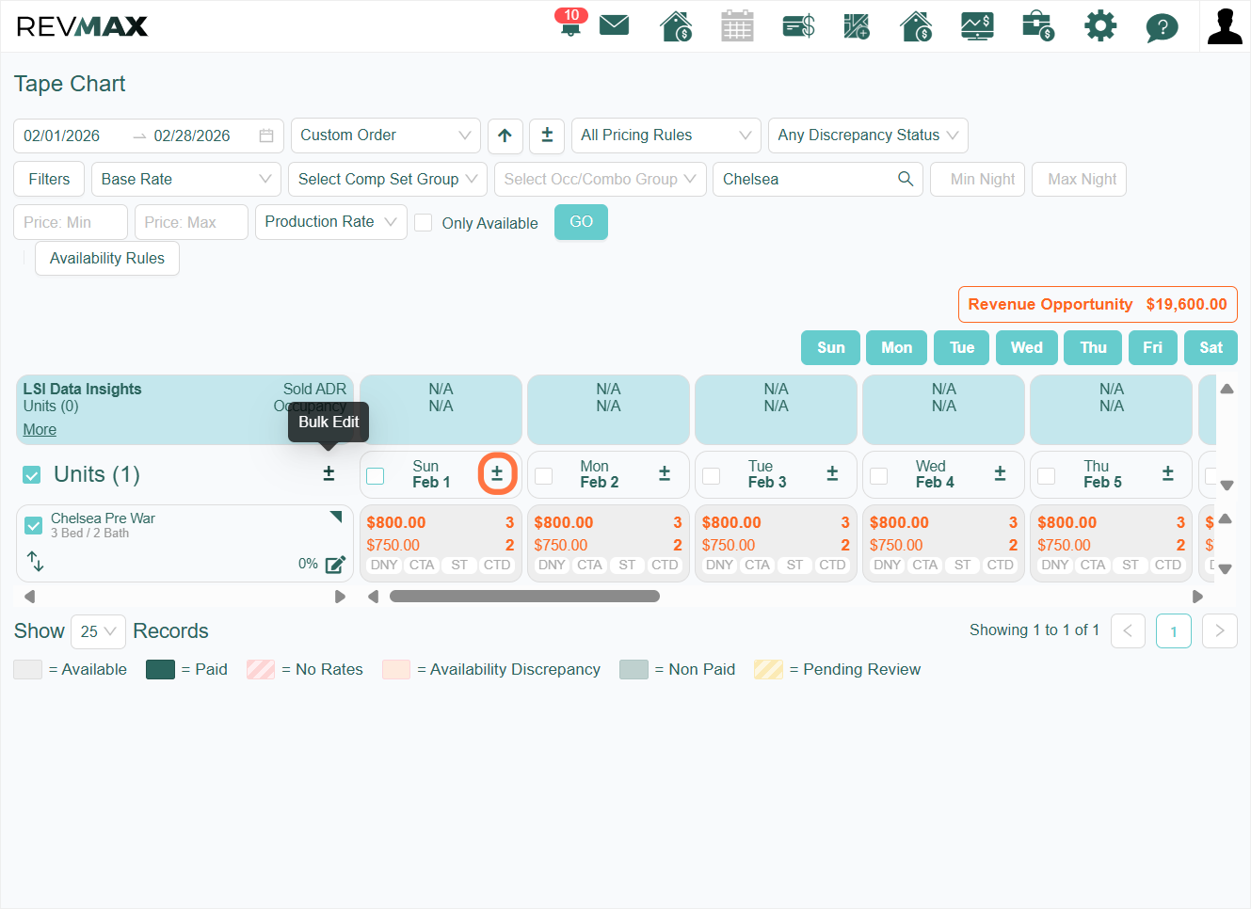Check the Tue Feb 3 column checkbox
This screenshot has width=1251, height=909.
click(x=711, y=476)
